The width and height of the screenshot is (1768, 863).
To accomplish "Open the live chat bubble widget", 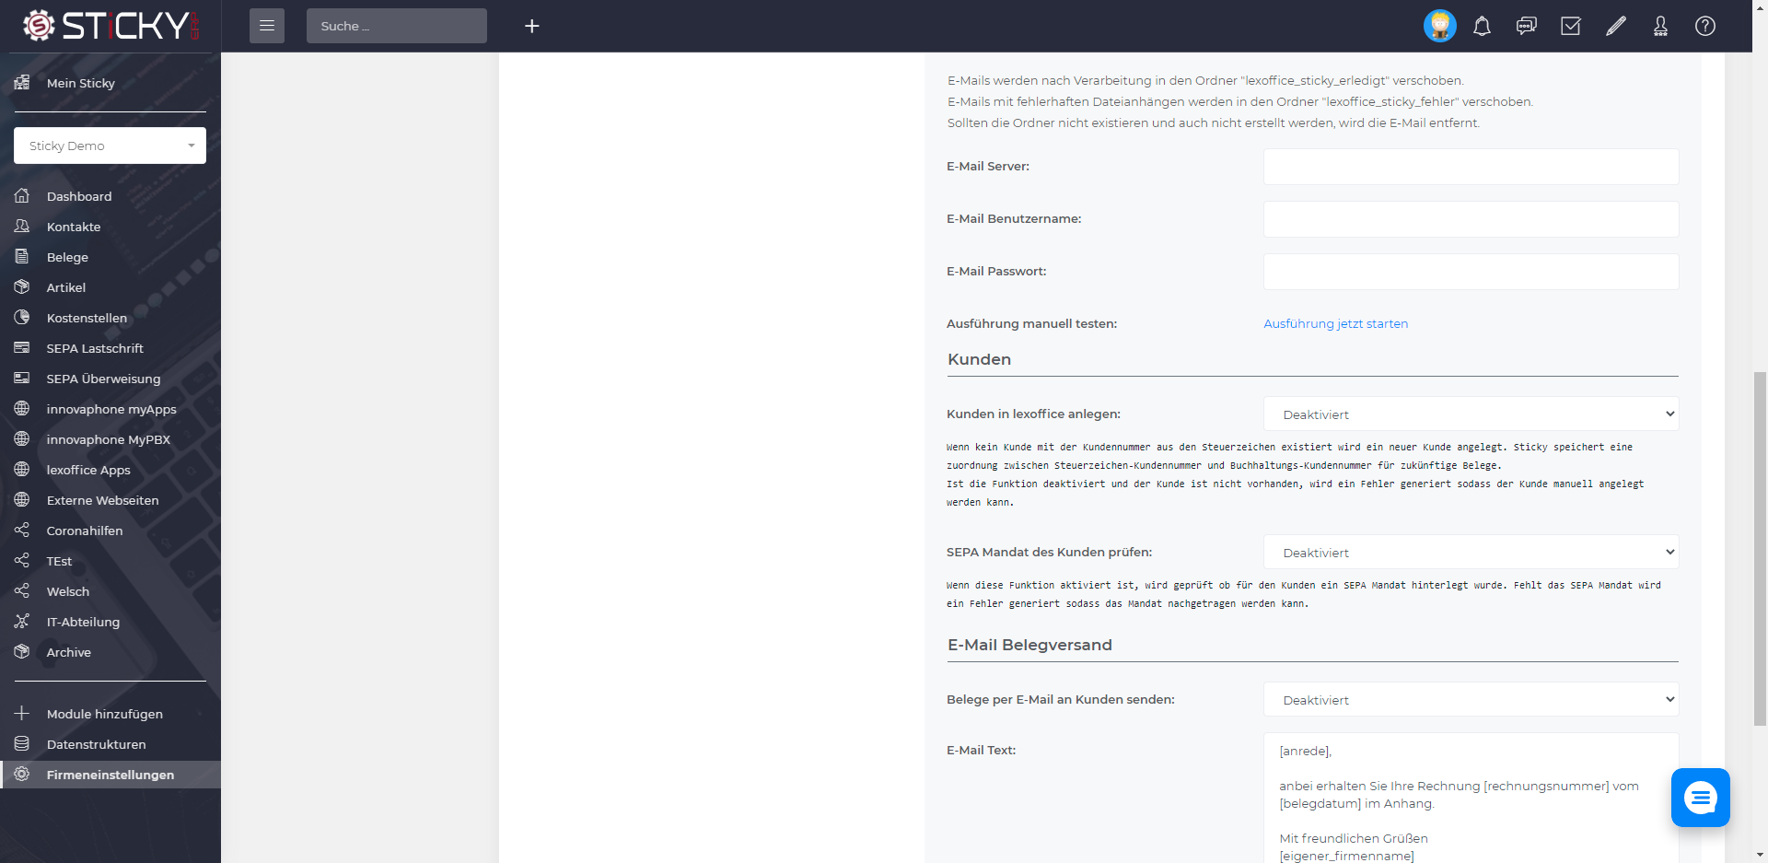I will pos(1701,798).
